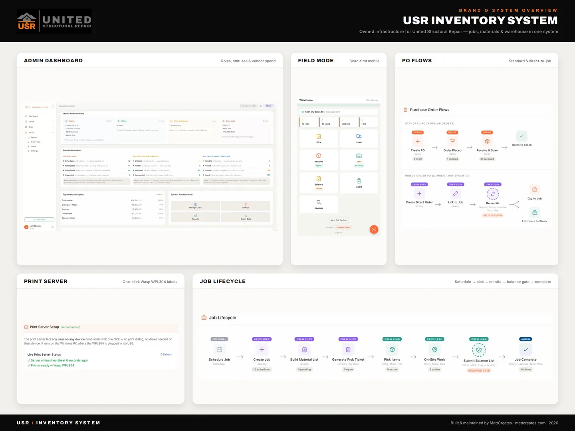This screenshot has width=575, height=431.
Task: Select the Dixie Lumber vendor row
Action: point(113,200)
